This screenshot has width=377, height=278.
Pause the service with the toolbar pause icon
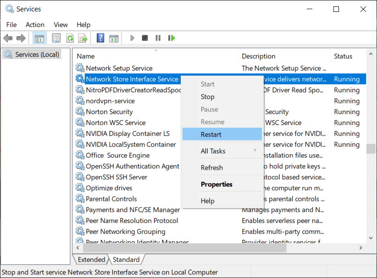(x=157, y=38)
